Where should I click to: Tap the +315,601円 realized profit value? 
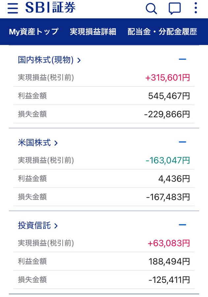pyautogui.click(x=167, y=78)
